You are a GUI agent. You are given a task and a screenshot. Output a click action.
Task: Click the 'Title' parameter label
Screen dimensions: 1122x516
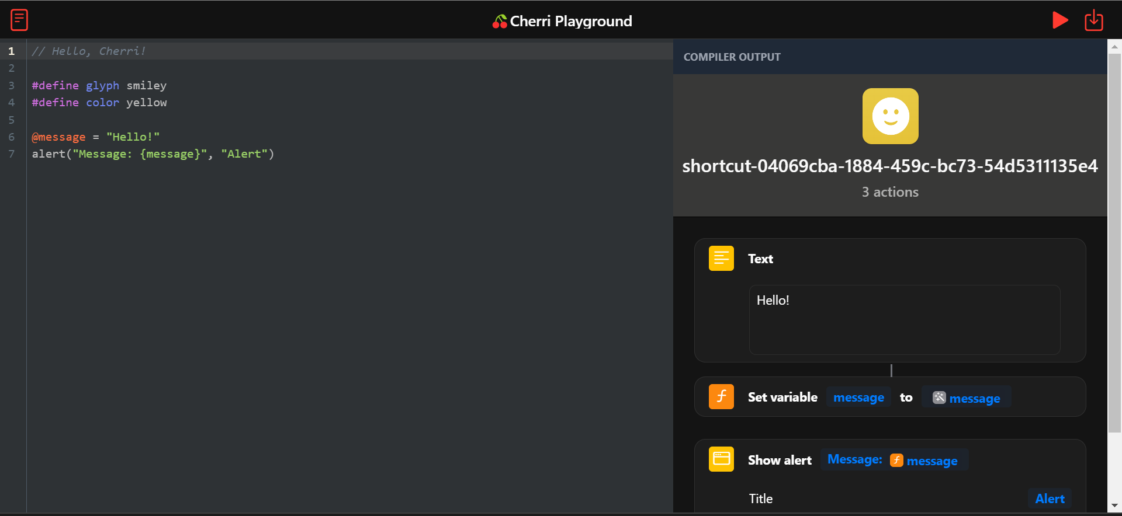(x=761, y=498)
